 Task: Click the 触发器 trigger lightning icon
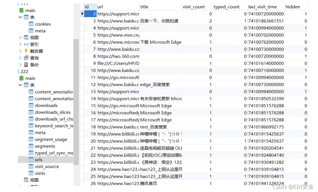click(x=26, y=51)
